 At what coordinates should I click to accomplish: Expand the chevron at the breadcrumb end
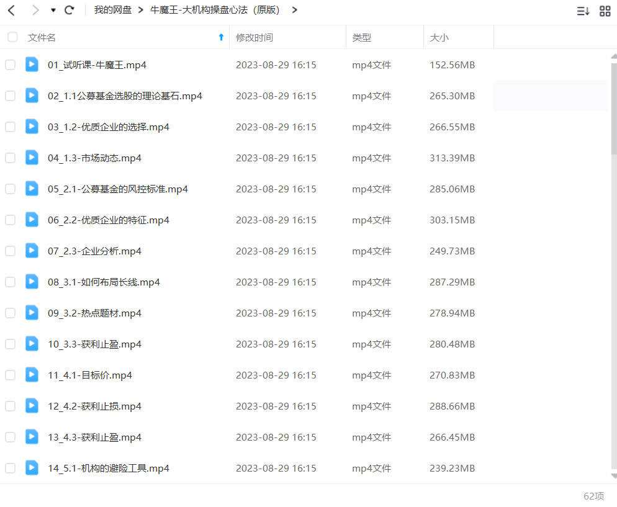294,10
